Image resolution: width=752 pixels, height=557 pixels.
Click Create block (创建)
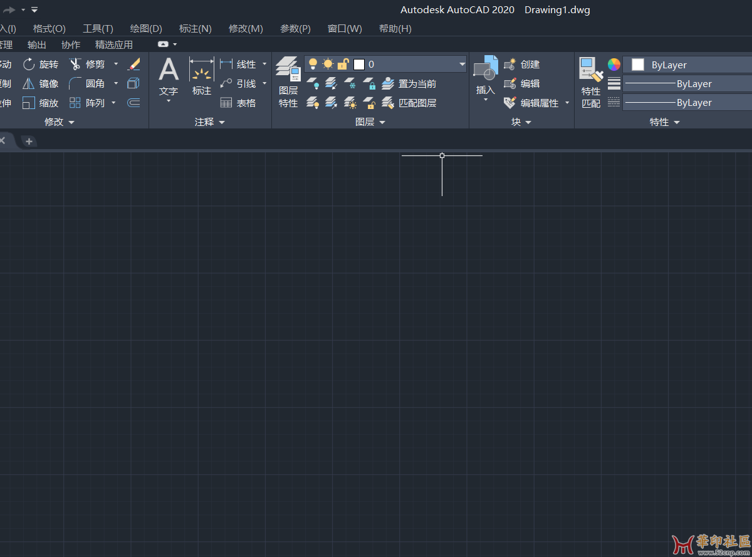pyautogui.click(x=522, y=64)
